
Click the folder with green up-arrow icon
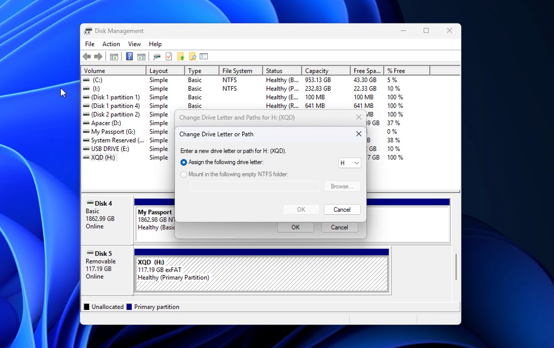(181, 56)
